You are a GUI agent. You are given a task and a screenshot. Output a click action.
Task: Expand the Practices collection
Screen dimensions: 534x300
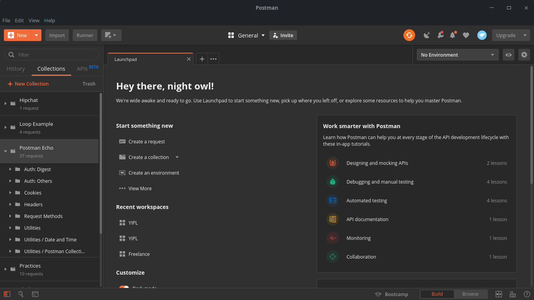click(5, 269)
